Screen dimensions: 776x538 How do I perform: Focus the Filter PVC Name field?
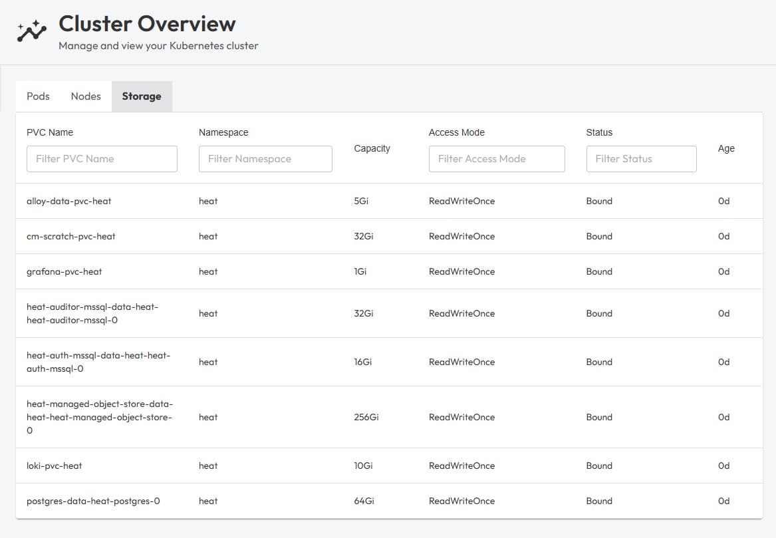pos(102,159)
